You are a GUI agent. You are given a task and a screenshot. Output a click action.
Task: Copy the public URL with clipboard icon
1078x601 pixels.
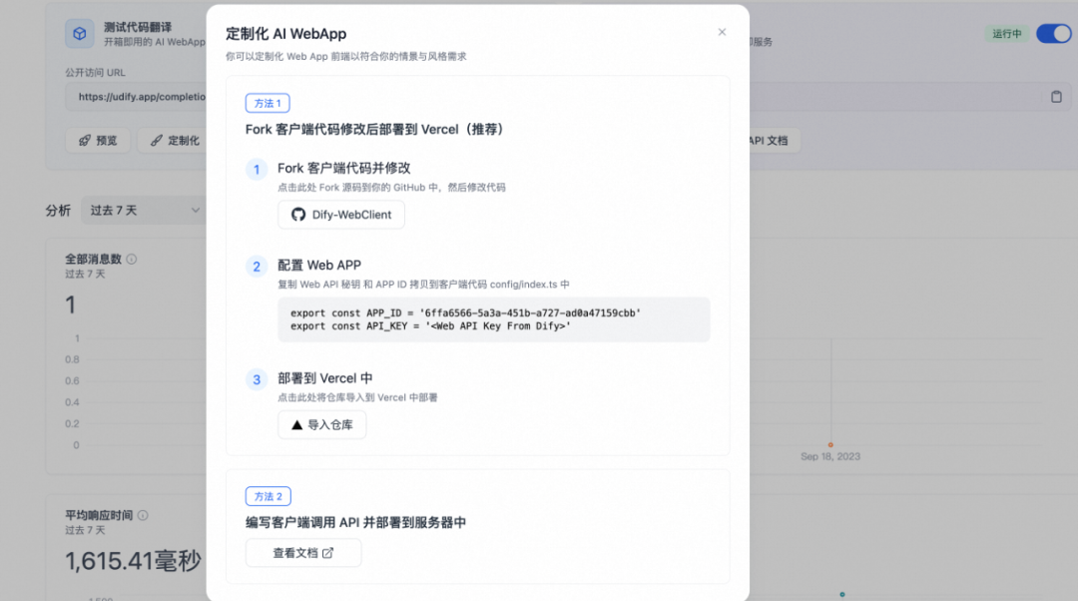pos(1056,97)
